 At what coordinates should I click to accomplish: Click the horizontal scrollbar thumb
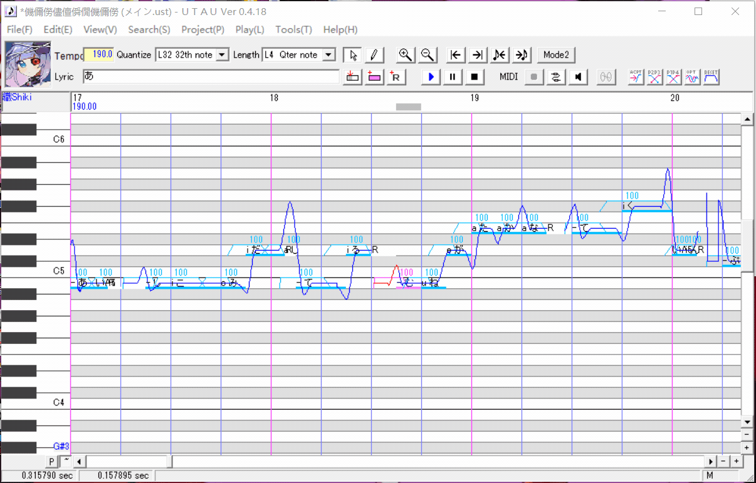click(x=129, y=462)
